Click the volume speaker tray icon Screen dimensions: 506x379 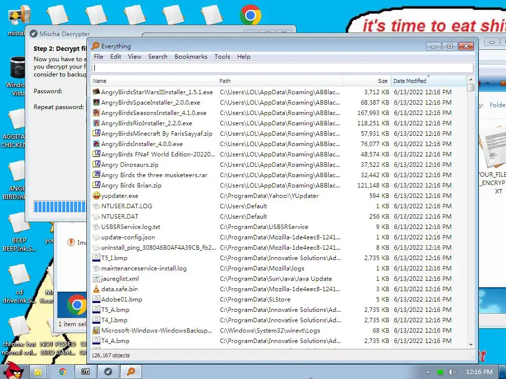click(452, 372)
